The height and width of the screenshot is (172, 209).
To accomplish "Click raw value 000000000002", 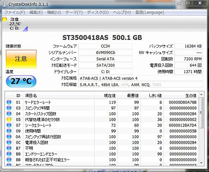I will [x=183, y=120].
